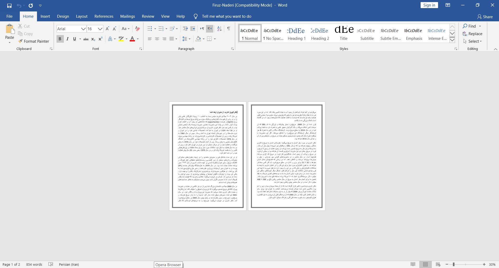
Task: Expand the Styles gallery with More arrow
Action: tap(452, 40)
